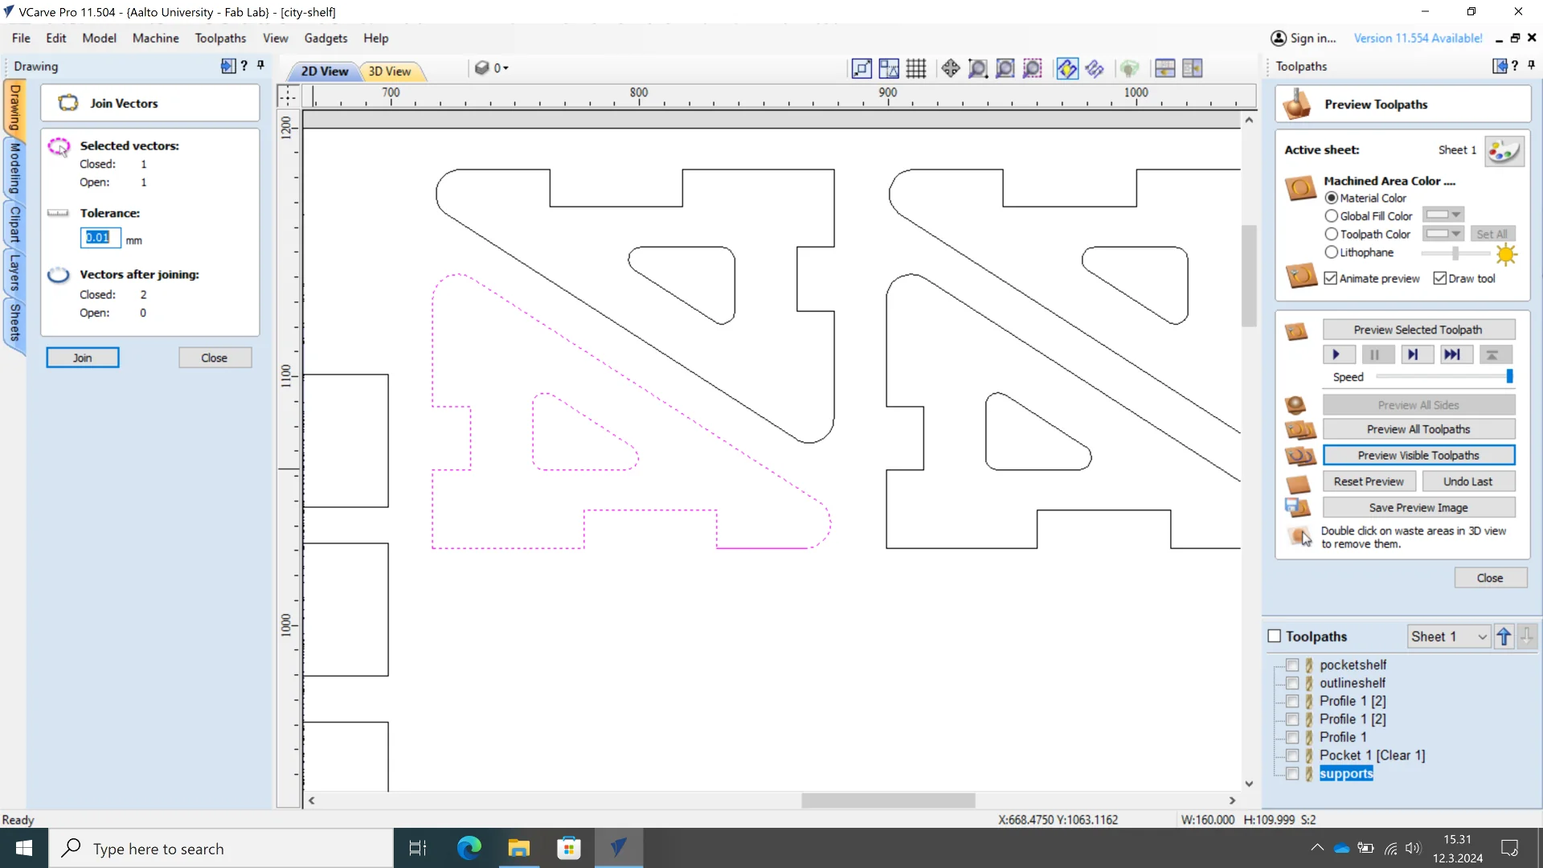Expand the Global Fill Color swatch dropdown
This screenshot has width=1543, height=868.
[x=1455, y=215]
